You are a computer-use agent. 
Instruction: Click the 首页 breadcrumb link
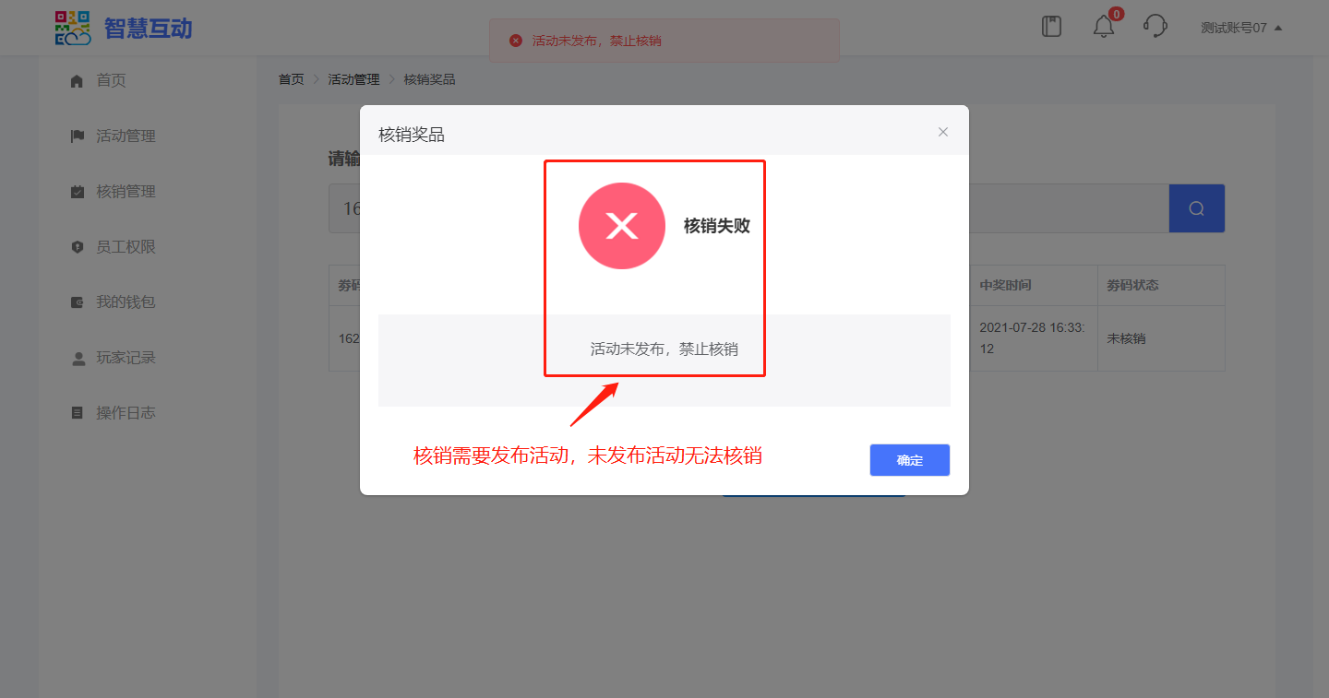click(x=292, y=79)
